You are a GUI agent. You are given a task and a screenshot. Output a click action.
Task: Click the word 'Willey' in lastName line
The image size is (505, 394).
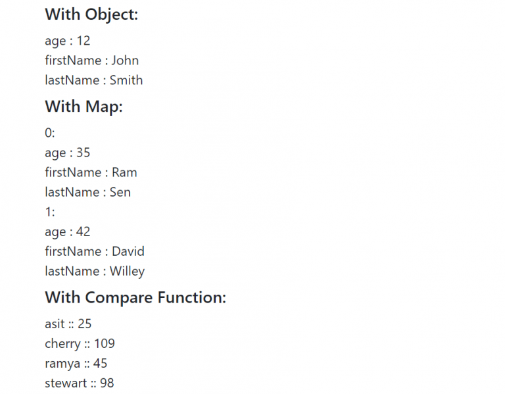coord(127,272)
